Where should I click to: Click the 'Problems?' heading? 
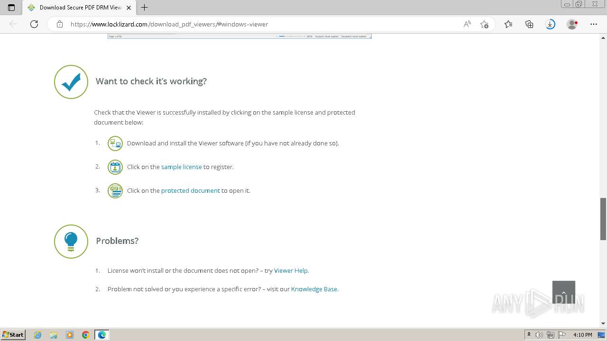click(x=117, y=241)
